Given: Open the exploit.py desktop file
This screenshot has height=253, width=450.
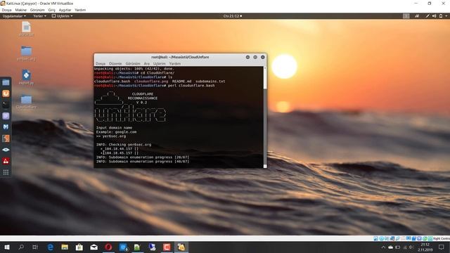Looking at the screenshot, I should coord(26,77).
